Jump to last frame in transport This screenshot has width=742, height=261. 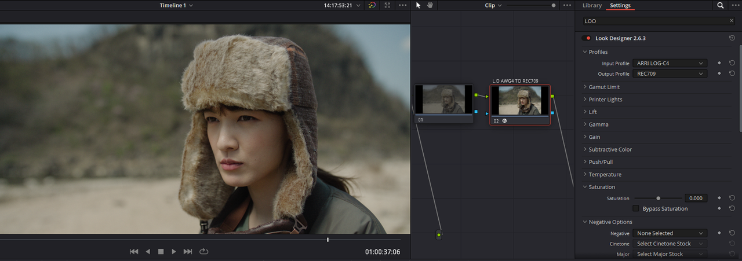click(x=188, y=252)
